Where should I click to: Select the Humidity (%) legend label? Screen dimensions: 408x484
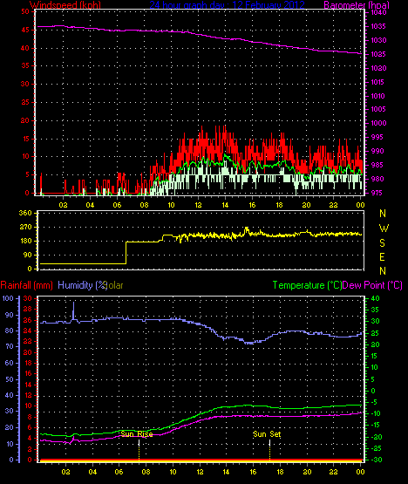(82, 285)
